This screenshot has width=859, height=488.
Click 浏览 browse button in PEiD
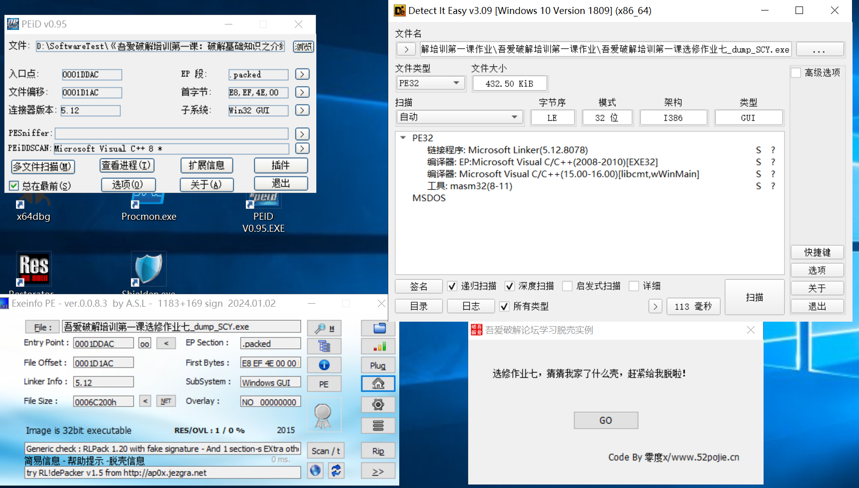pyautogui.click(x=303, y=46)
